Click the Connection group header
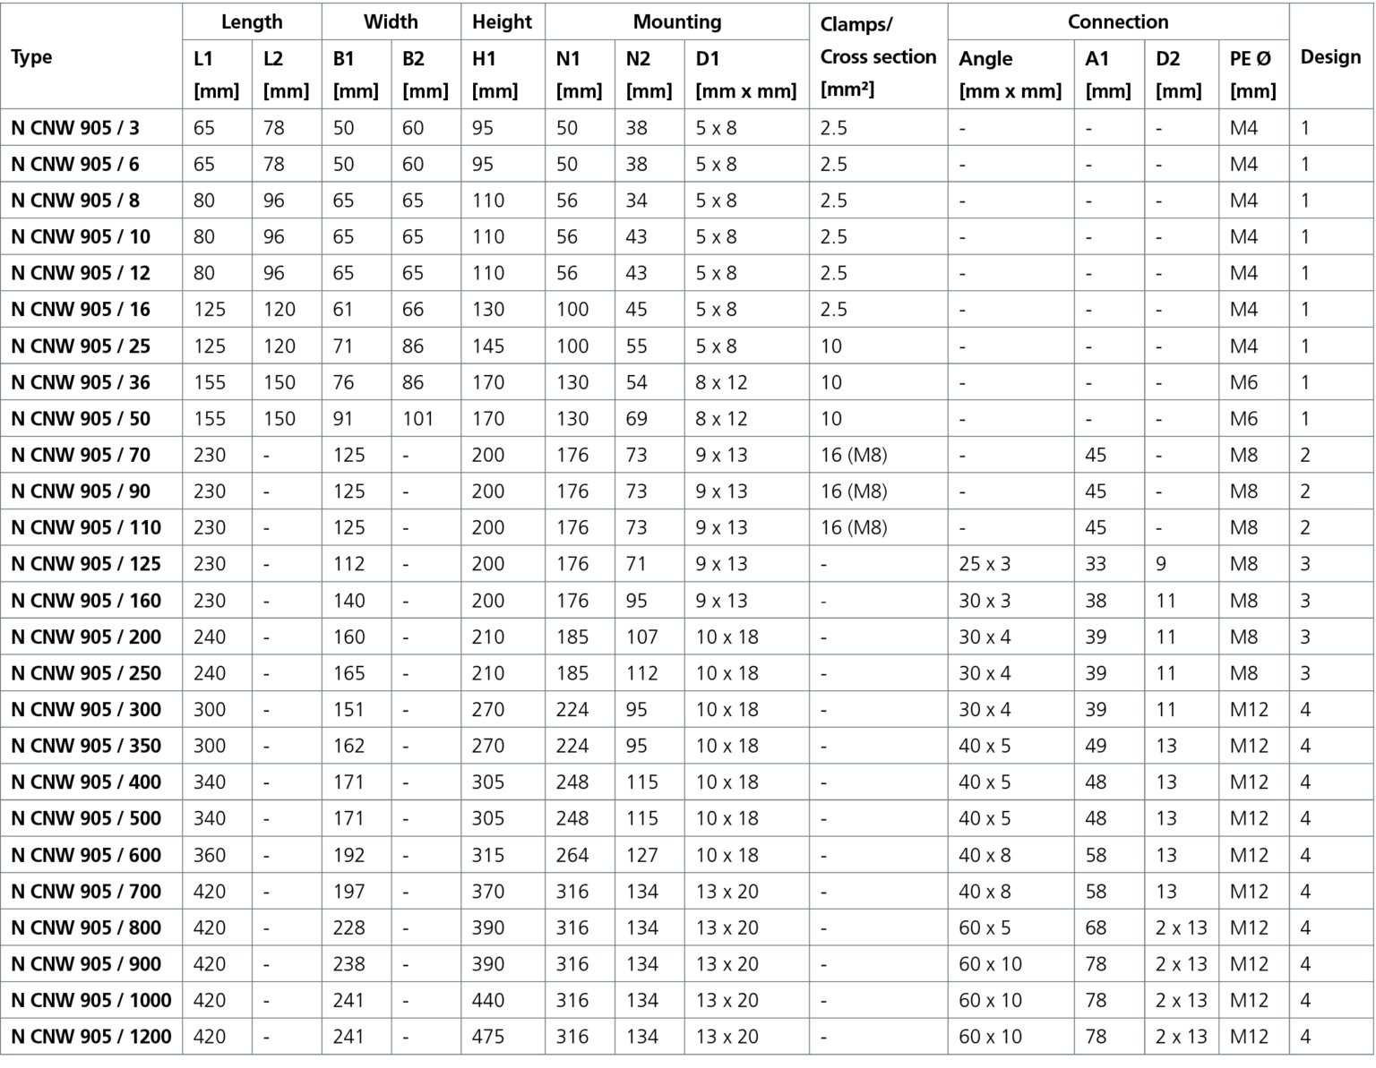This screenshot has height=1068, width=1376. [x=1118, y=21]
